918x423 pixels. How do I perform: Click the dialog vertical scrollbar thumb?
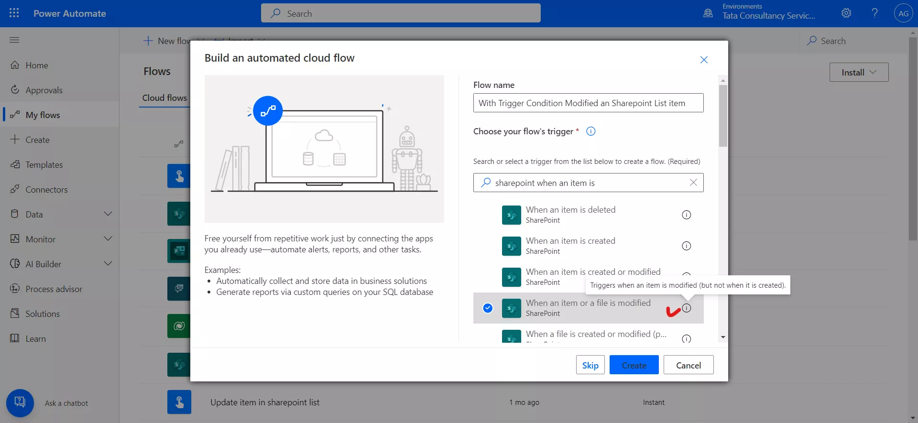tap(723, 116)
